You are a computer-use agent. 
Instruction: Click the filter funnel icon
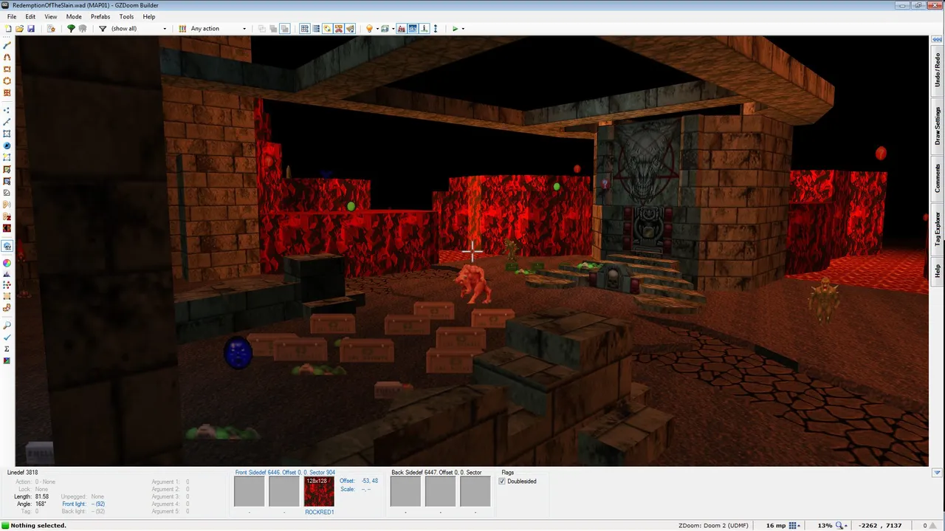pos(103,29)
